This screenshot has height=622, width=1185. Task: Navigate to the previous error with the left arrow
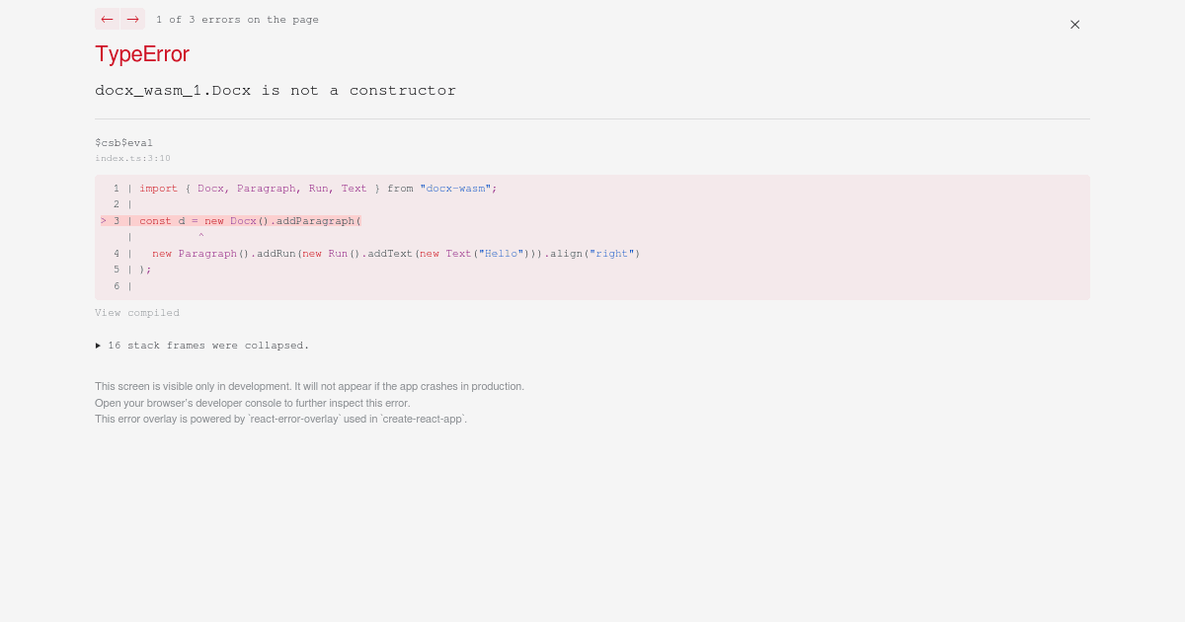click(107, 19)
